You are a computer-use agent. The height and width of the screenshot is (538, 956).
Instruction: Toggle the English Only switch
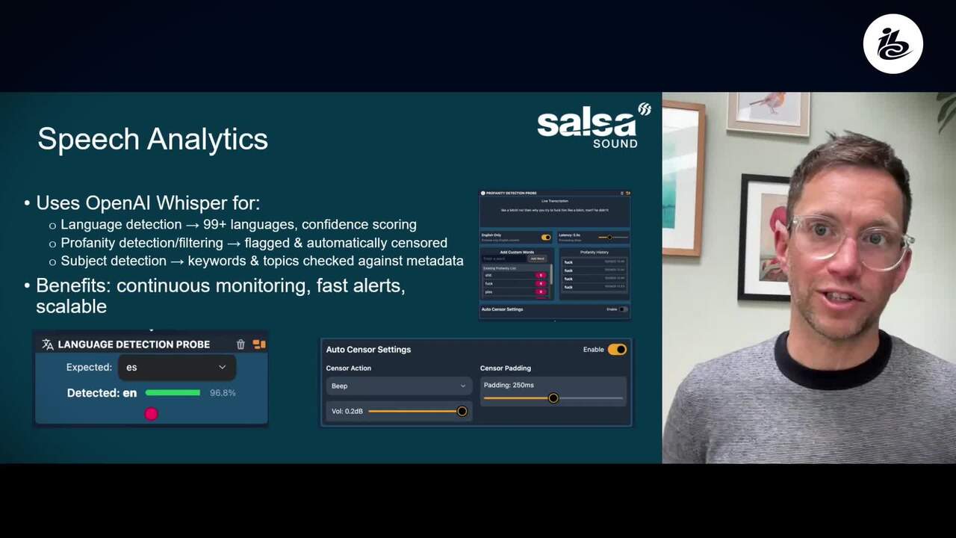pos(546,238)
